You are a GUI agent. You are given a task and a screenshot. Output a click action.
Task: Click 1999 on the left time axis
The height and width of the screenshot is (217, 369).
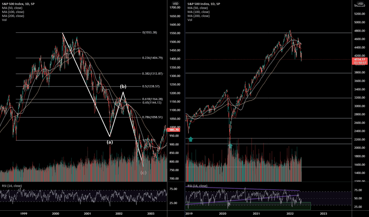point(23,213)
